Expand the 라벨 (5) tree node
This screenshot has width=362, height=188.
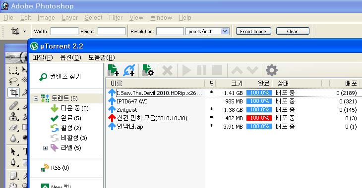tap(45, 148)
